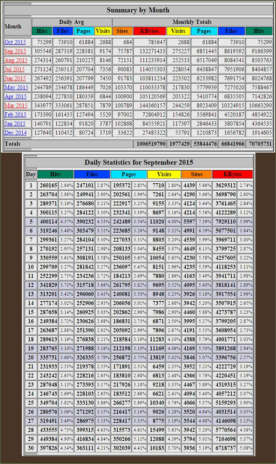The width and height of the screenshot is (276, 464).
Task: Click the "Daily Avg" column group header
Action: 72,22
